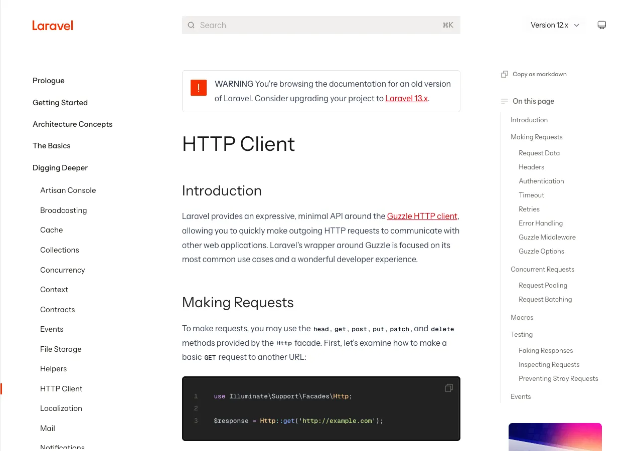Click the search magnifier icon
The image size is (642, 451).
coord(191,25)
